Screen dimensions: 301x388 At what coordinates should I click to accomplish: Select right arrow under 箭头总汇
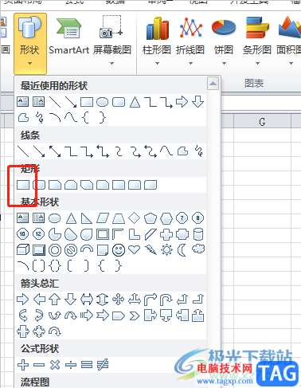pyautogui.click(x=22, y=300)
